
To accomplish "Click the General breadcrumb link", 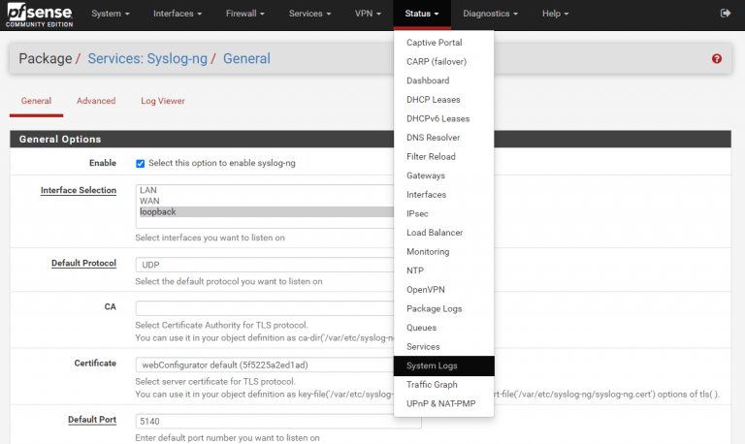I will click(x=246, y=59).
